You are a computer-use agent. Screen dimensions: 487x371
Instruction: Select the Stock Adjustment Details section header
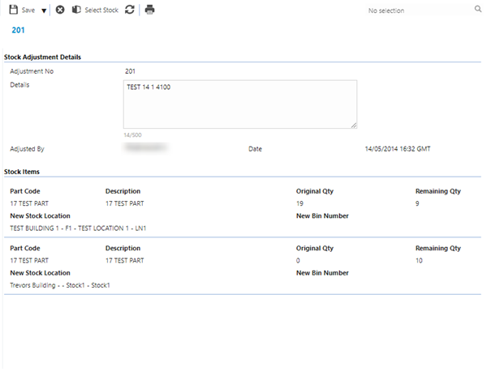tap(42, 57)
